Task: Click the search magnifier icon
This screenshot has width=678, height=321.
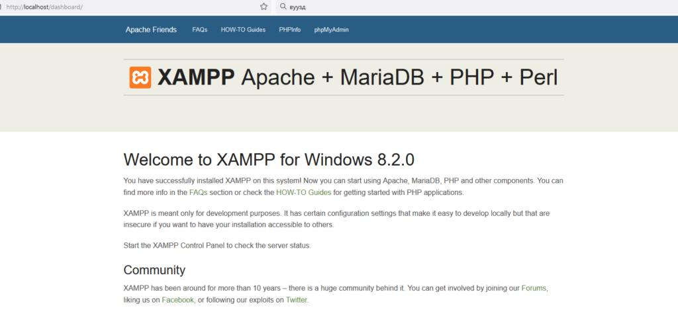Action: pyautogui.click(x=283, y=7)
